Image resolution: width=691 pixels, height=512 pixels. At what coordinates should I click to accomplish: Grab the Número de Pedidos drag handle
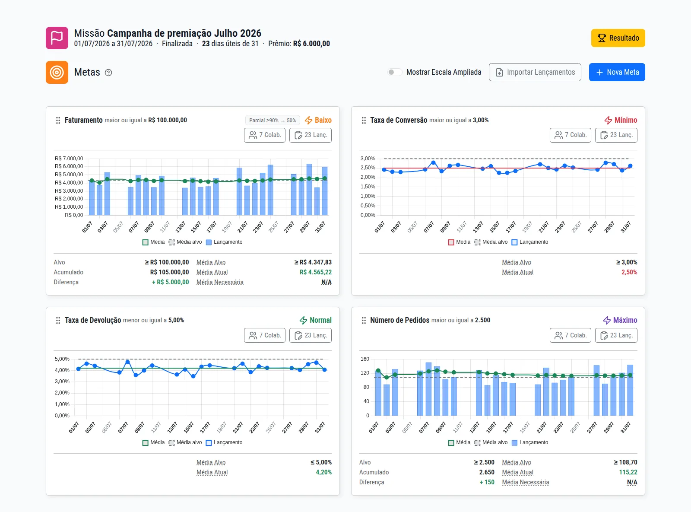[x=364, y=320]
